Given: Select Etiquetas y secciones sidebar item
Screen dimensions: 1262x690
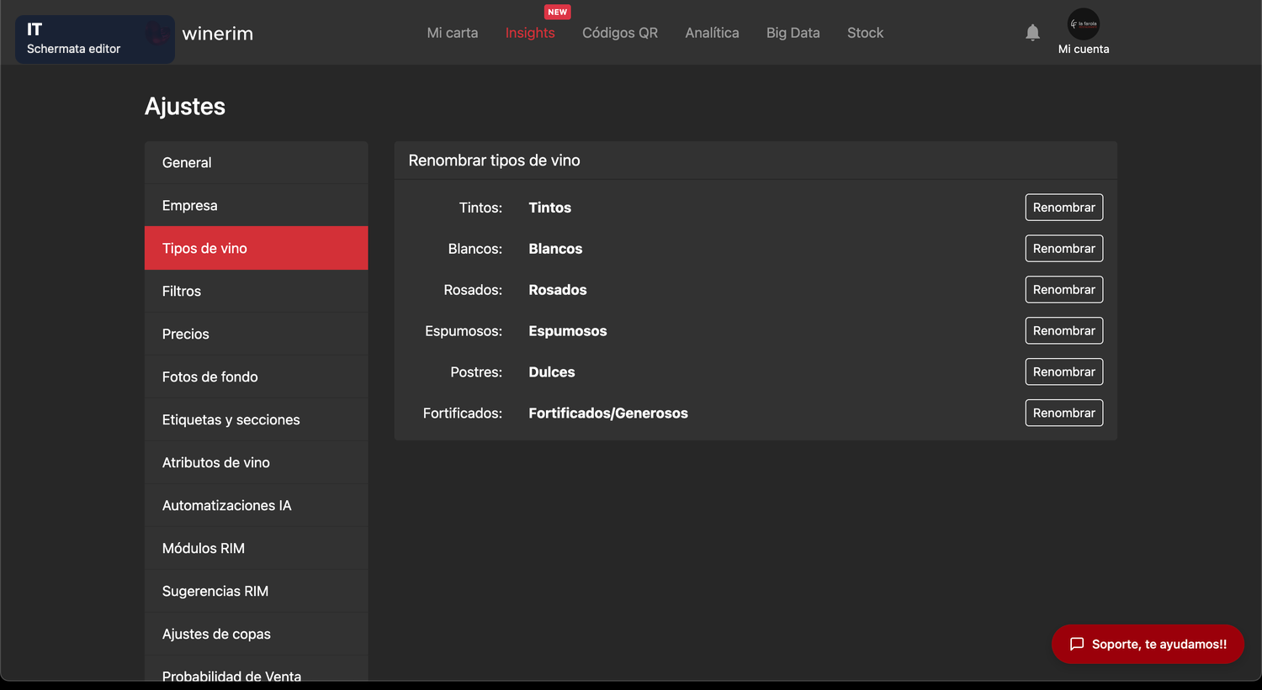Looking at the screenshot, I should point(256,419).
